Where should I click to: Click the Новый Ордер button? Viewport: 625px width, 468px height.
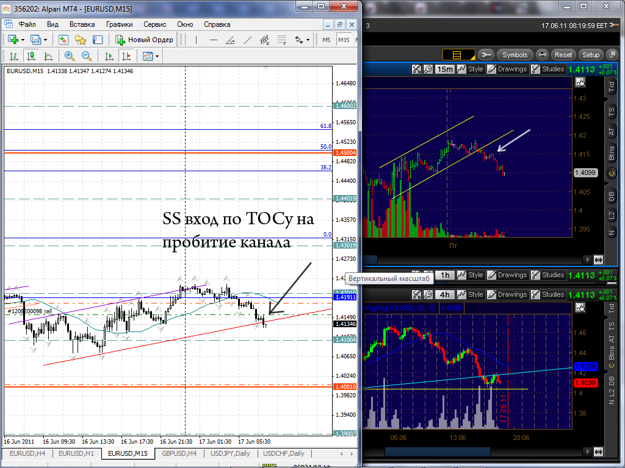[x=144, y=40]
